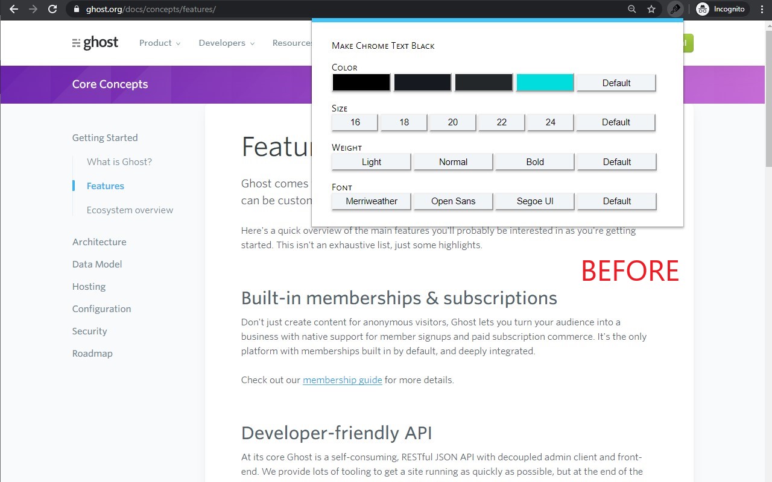This screenshot has width=772, height=482.
Task: Set text size to 22
Action: click(x=502, y=122)
